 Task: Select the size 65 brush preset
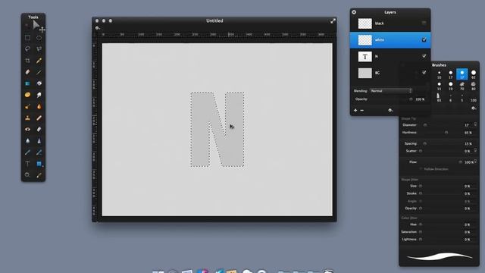coord(439,98)
